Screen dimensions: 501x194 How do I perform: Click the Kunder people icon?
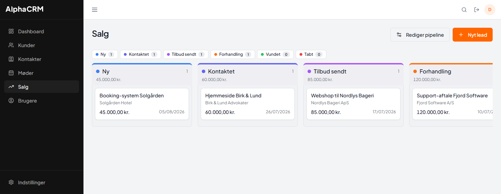pyautogui.click(x=11, y=45)
